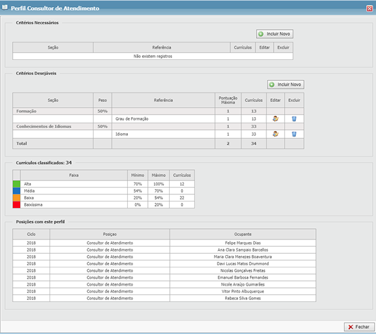The width and height of the screenshot is (376, 334).
Task: Add new item under Critérios Necessários
Action: coord(275,34)
